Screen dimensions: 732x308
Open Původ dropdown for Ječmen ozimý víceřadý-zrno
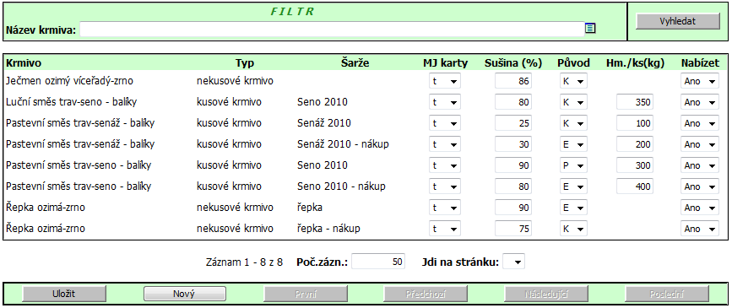point(574,81)
